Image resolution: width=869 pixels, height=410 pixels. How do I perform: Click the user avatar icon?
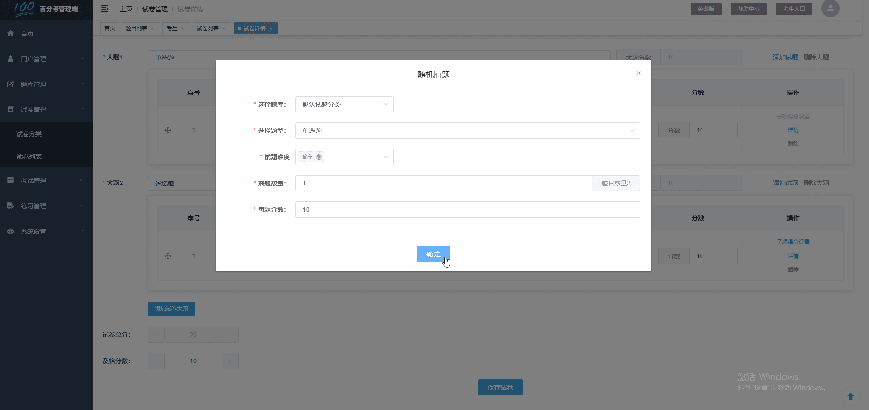coord(830,9)
